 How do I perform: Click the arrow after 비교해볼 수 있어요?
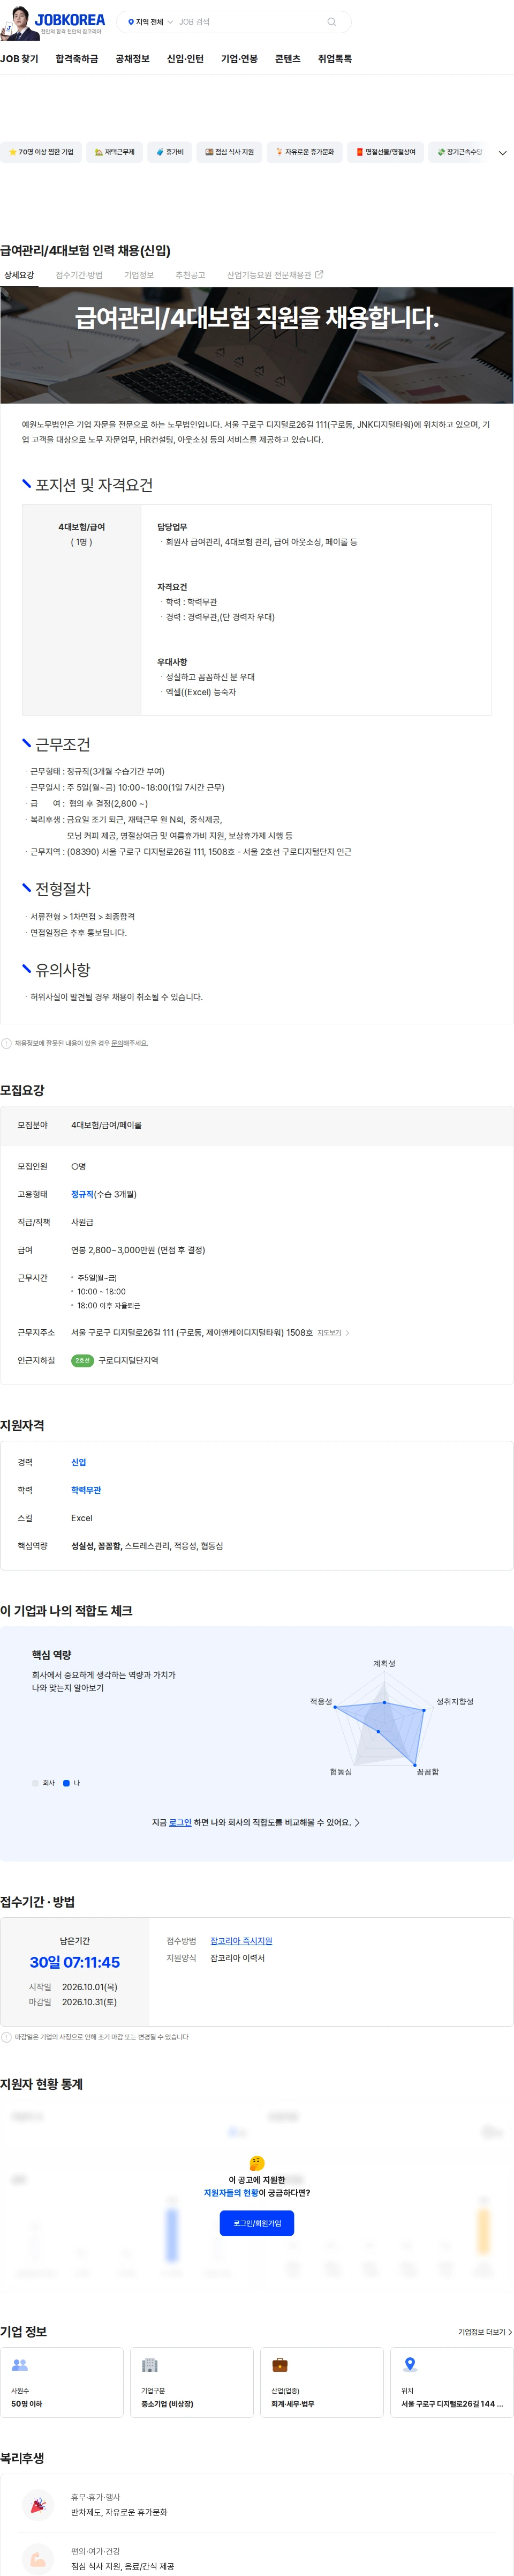tap(357, 1822)
